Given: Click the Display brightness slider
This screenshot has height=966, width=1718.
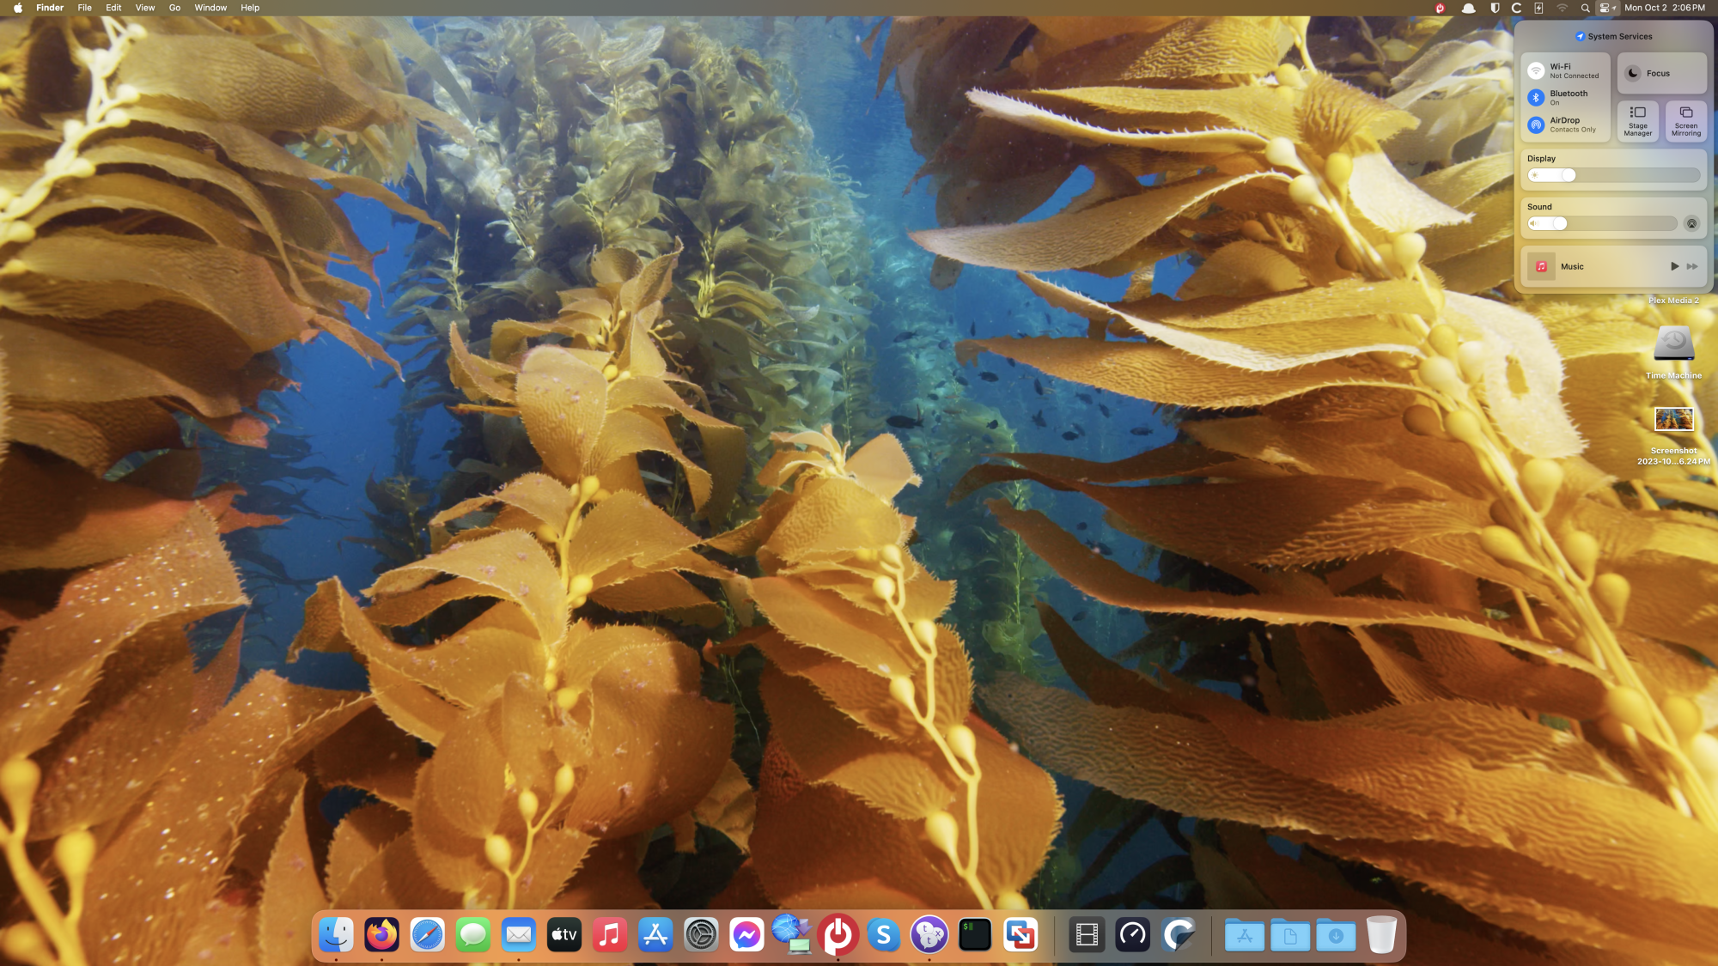Looking at the screenshot, I should point(1613,175).
